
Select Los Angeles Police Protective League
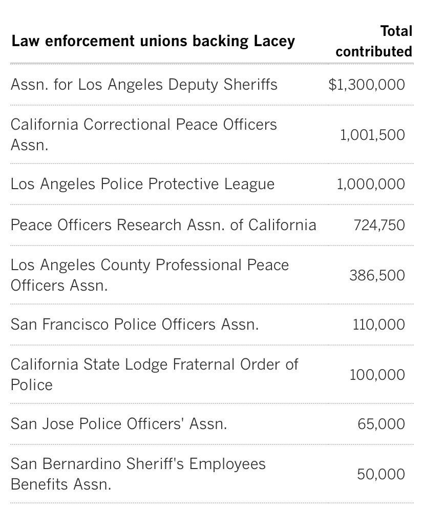[x=142, y=185]
